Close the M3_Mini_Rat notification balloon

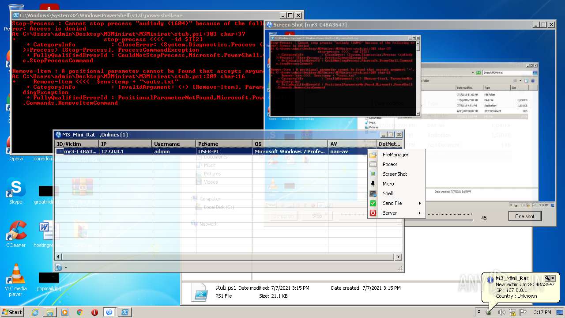click(x=552, y=278)
